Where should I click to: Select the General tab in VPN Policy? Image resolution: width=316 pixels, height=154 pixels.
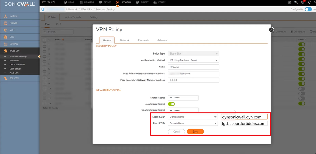(107, 40)
